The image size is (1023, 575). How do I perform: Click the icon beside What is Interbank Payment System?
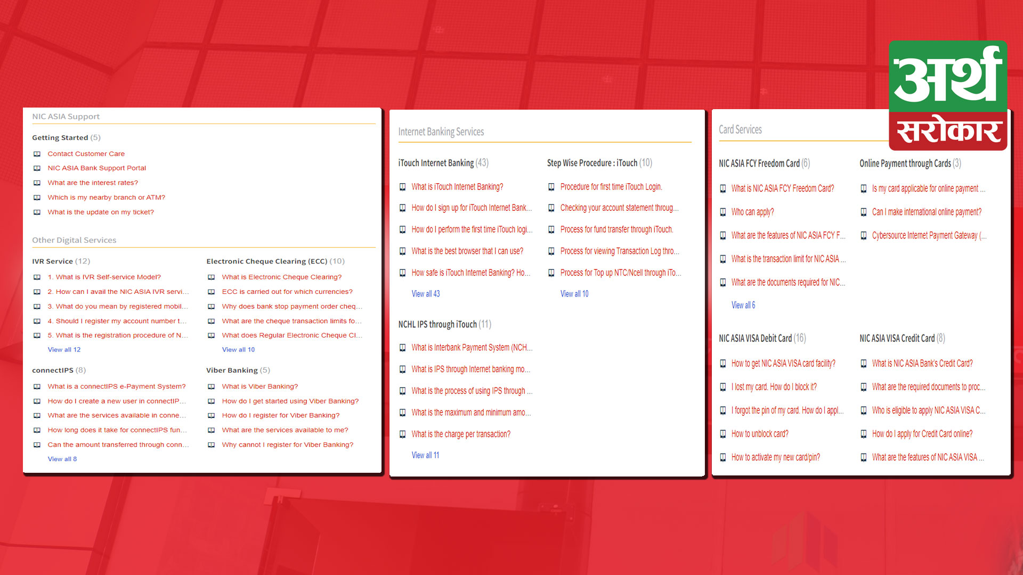coord(402,348)
